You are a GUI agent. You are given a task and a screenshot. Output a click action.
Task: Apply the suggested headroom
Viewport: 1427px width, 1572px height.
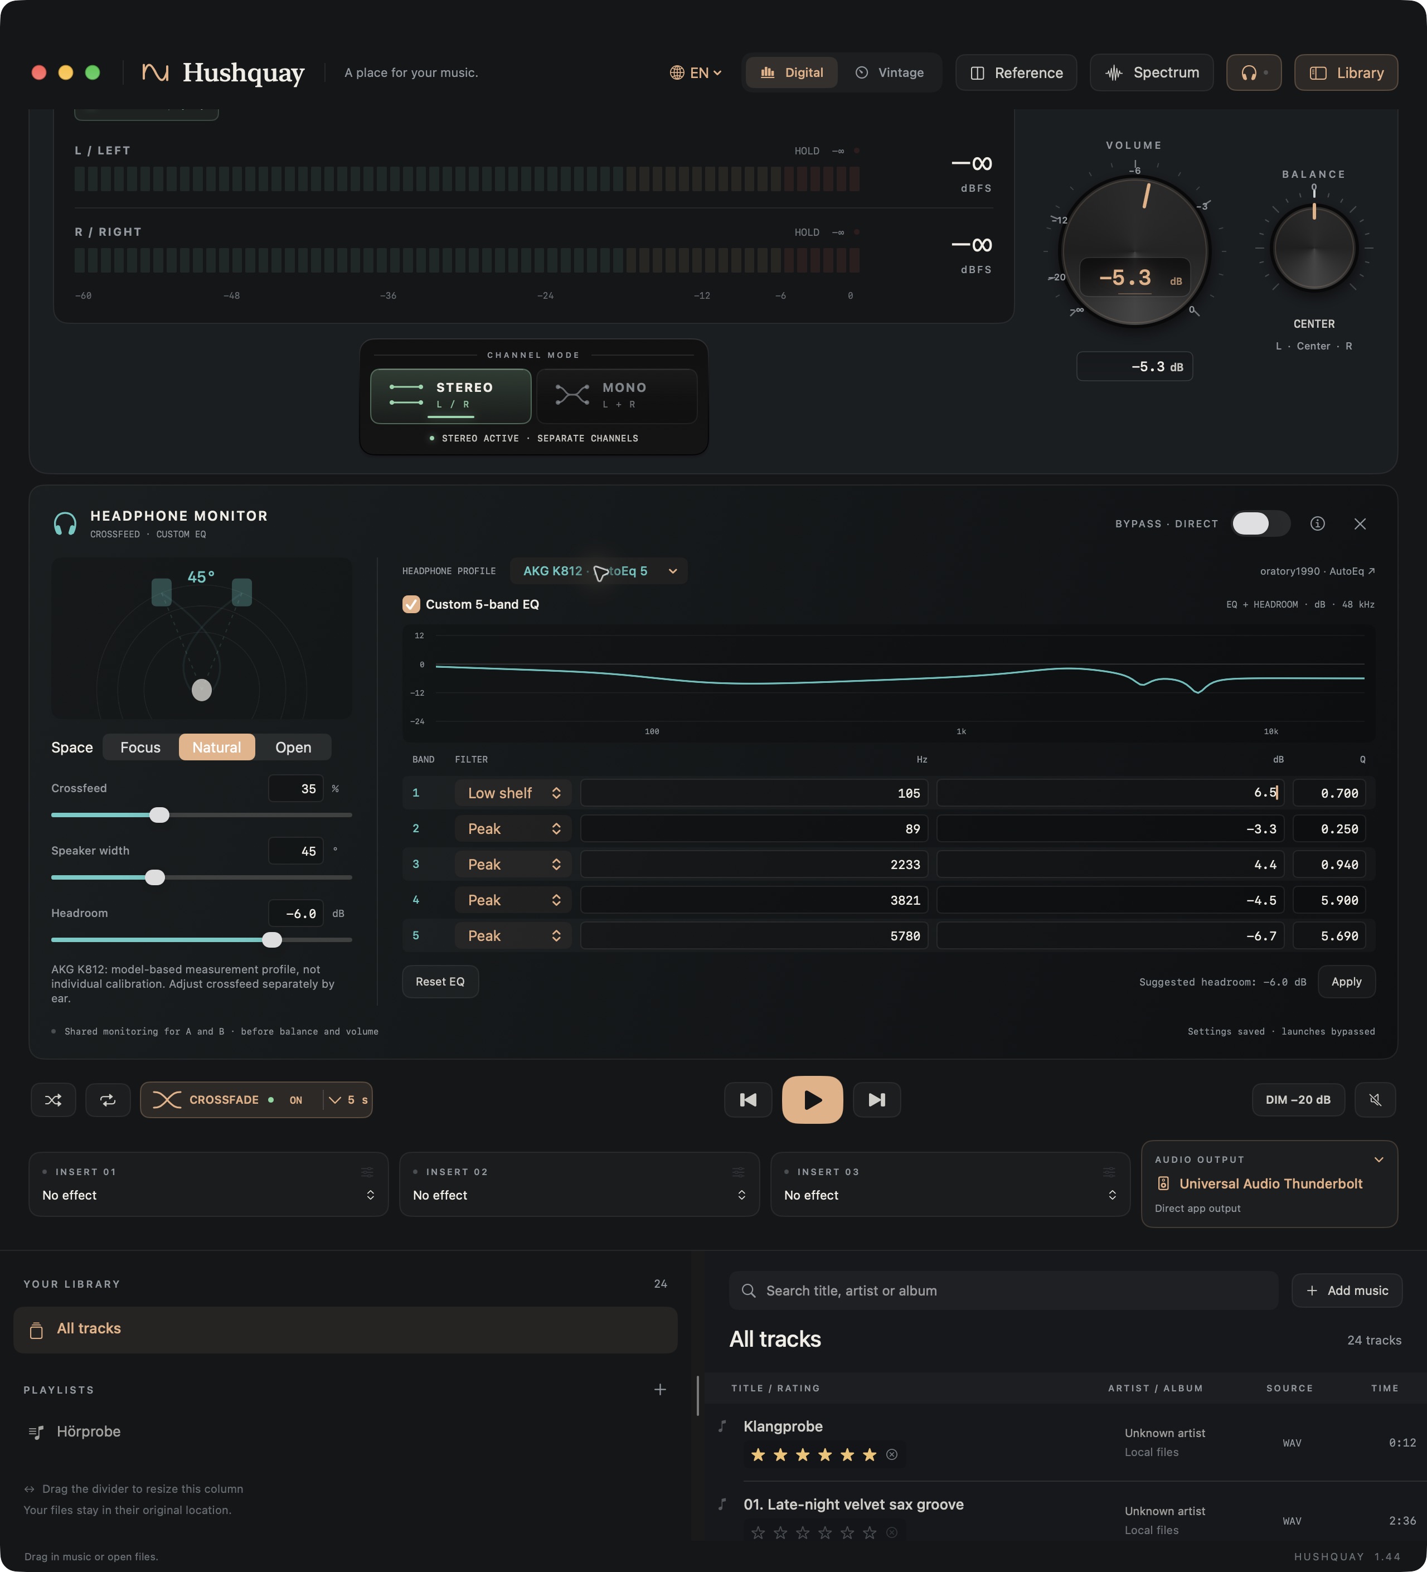[1346, 982]
